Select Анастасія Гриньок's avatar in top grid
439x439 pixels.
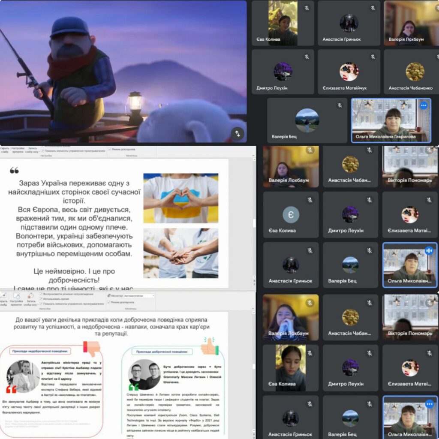tap(349, 23)
